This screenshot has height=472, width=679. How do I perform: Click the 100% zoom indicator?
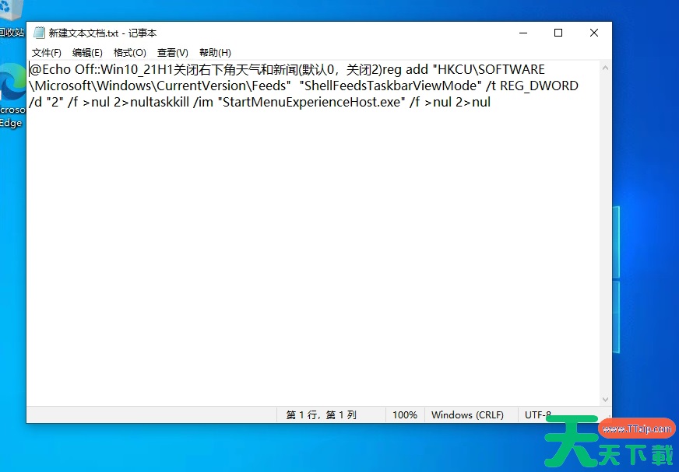tap(405, 414)
